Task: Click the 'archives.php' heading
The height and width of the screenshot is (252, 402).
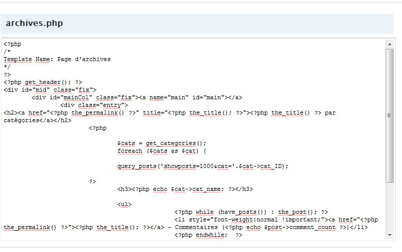Action: tap(34, 23)
